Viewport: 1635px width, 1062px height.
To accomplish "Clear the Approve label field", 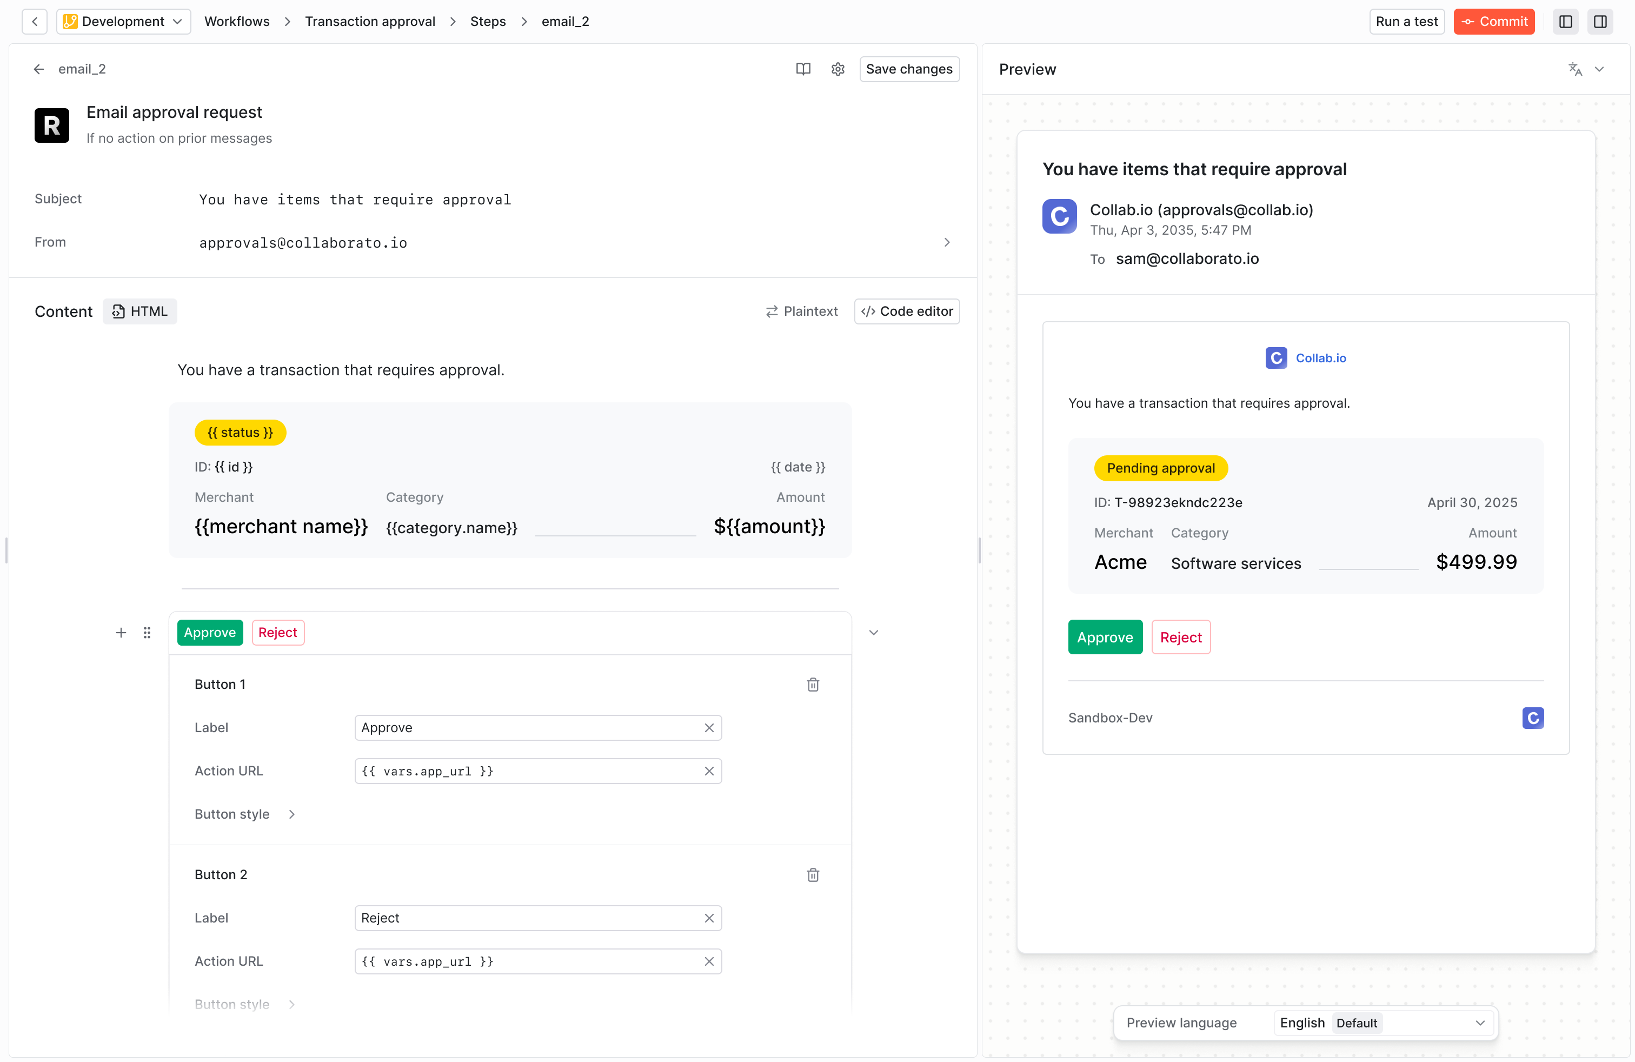I will click(709, 727).
